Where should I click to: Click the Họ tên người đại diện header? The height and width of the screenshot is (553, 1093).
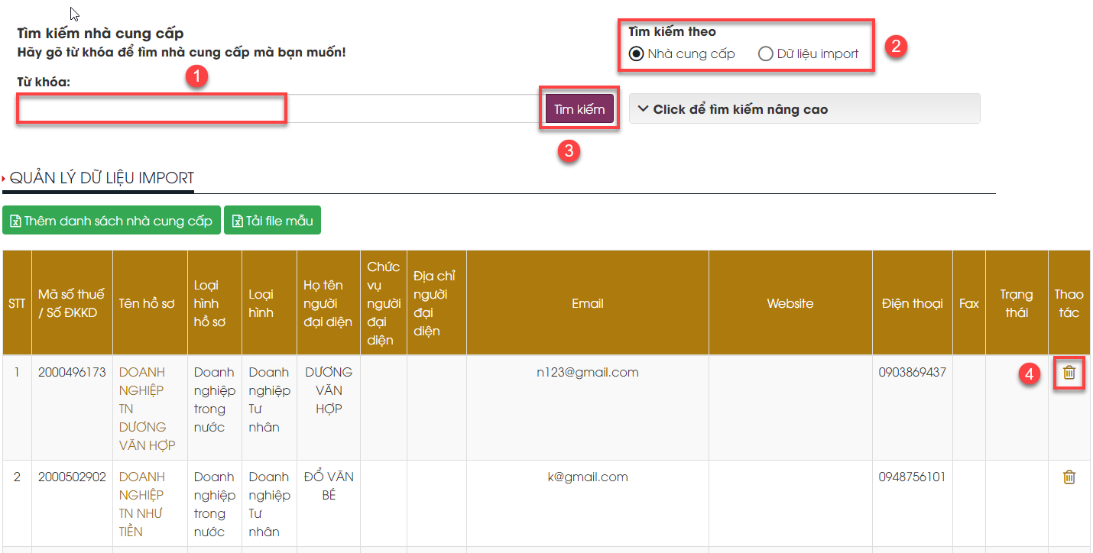coord(328,303)
